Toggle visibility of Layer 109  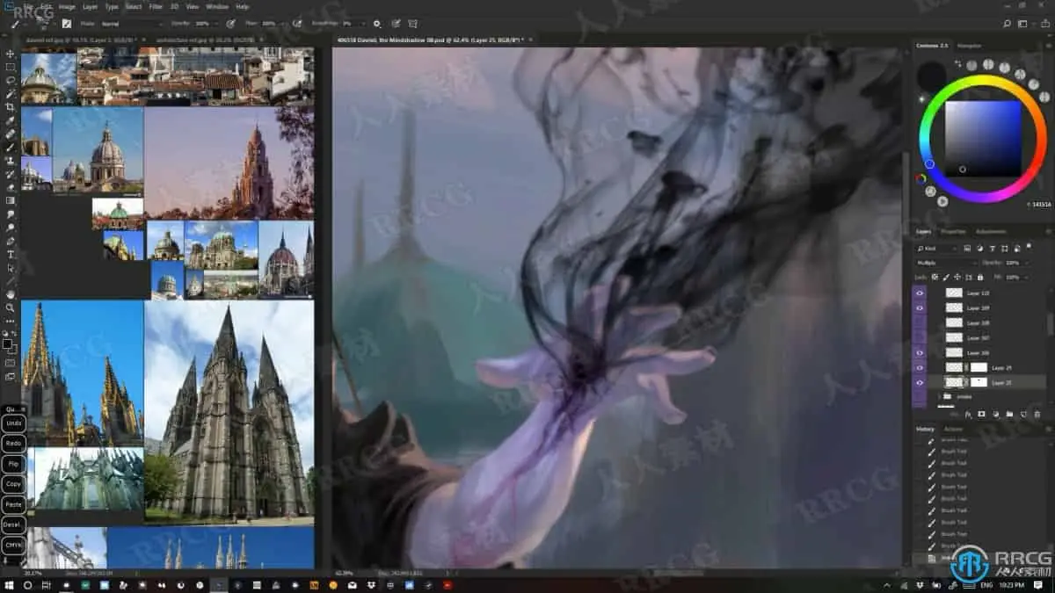(x=920, y=308)
